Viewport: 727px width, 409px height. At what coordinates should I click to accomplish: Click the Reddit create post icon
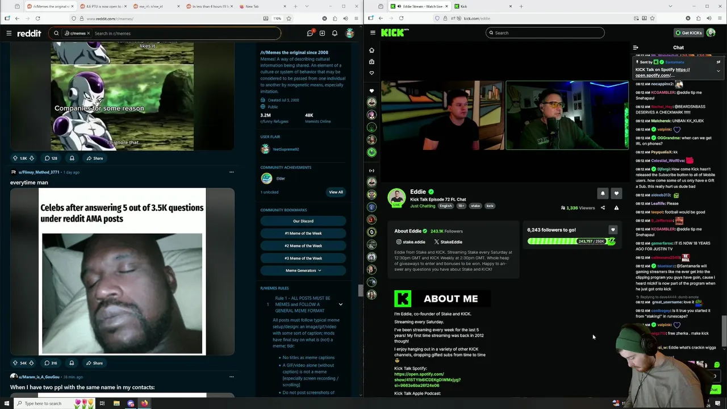tap(322, 33)
